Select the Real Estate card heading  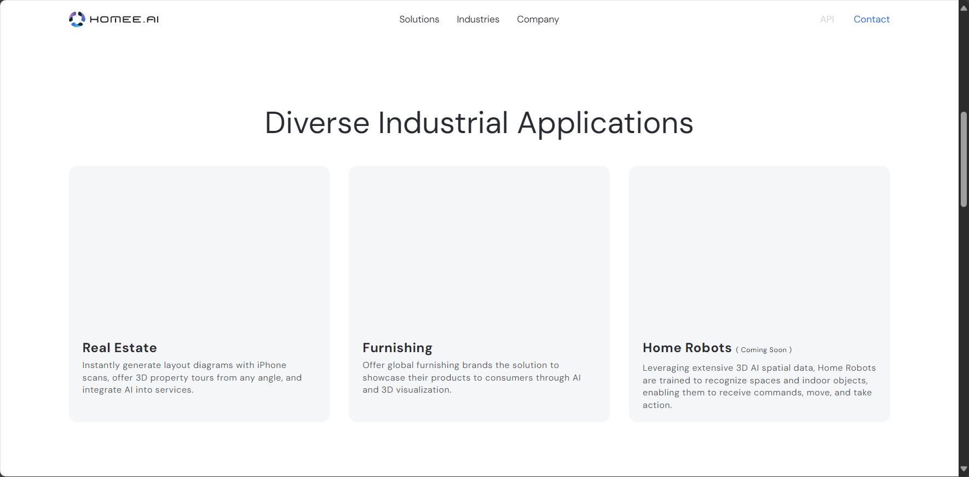point(119,348)
